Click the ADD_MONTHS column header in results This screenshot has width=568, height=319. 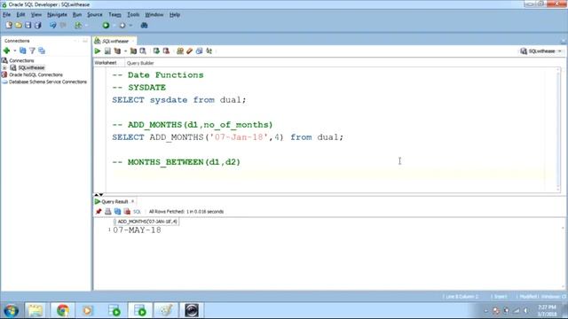(x=146, y=222)
